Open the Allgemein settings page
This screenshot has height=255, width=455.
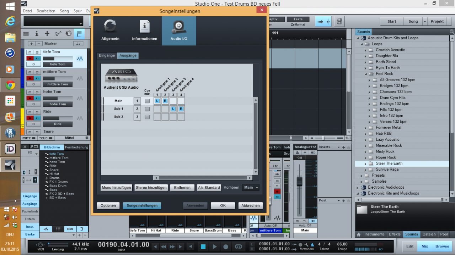pos(110,31)
